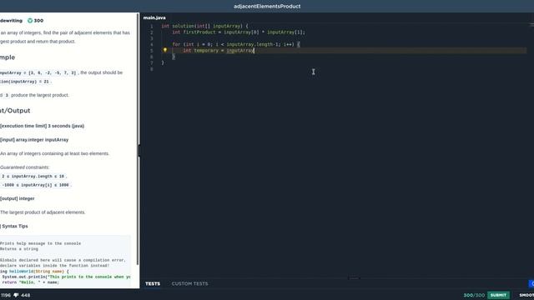Click the lightbulb quick-fix icon on line 5

point(165,50)
